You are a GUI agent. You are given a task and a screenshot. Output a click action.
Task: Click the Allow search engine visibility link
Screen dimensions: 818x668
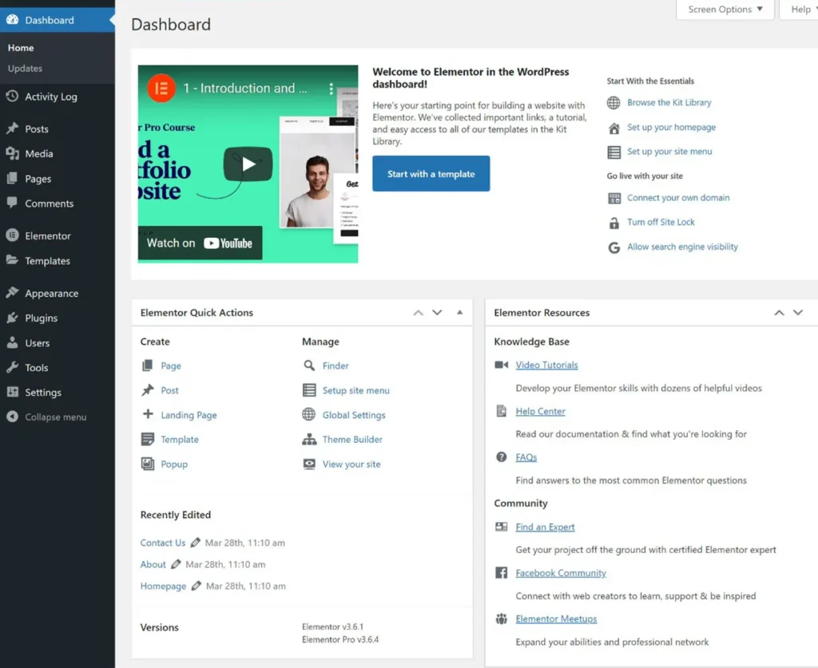tap(682, 247)
